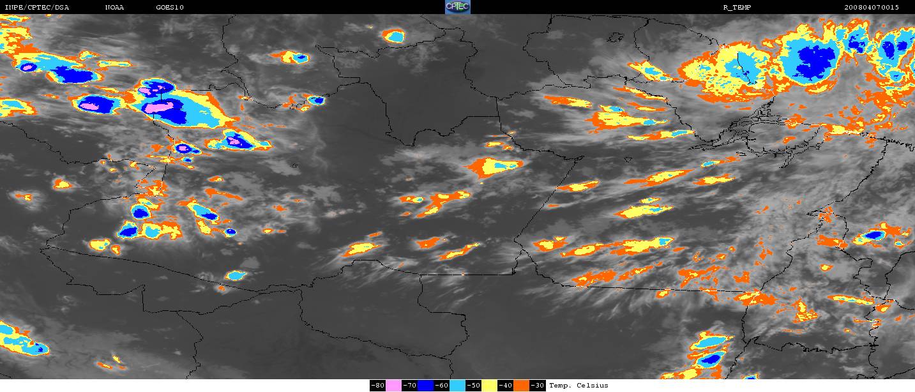
Task: Select the NOAA header label
Action: (x=114, y=8)
